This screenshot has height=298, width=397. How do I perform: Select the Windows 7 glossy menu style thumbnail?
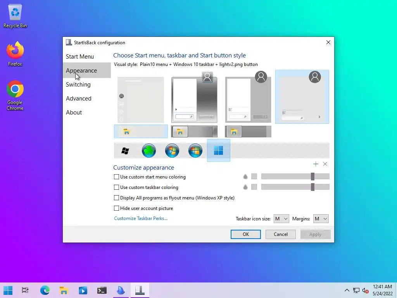point(194,97)
